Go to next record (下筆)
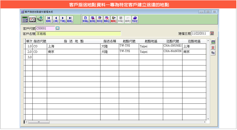 [63, 20]
